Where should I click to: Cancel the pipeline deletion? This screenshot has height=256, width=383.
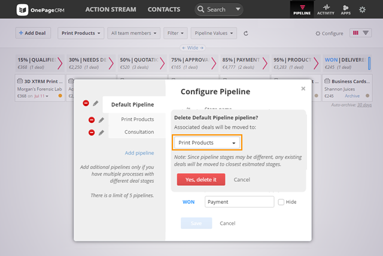click(x=242, y=180)
